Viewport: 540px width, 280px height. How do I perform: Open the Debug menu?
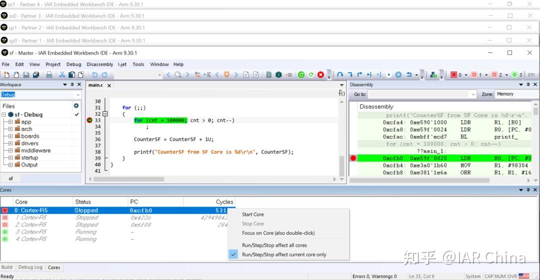(x=73, y=64)
